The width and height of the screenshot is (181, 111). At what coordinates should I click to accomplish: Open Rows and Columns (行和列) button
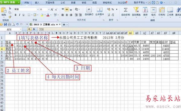[x=162, y=12]
